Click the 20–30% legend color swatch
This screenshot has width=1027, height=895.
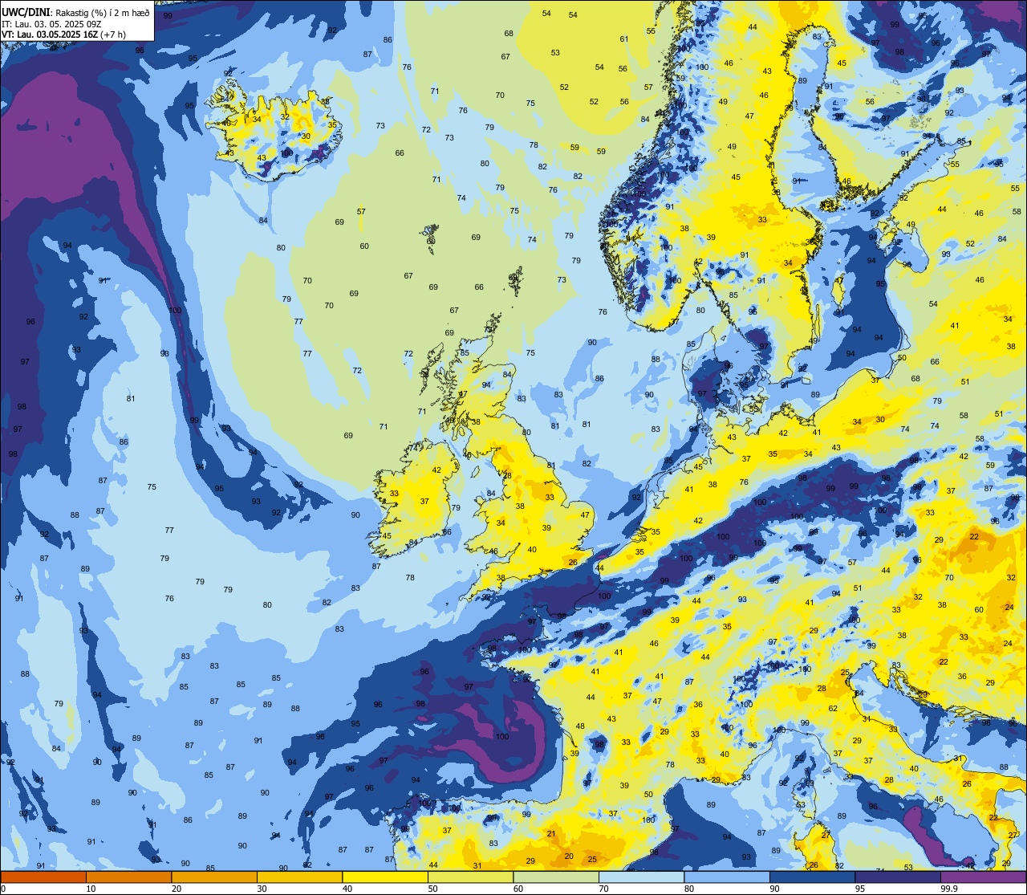[214, 877]
